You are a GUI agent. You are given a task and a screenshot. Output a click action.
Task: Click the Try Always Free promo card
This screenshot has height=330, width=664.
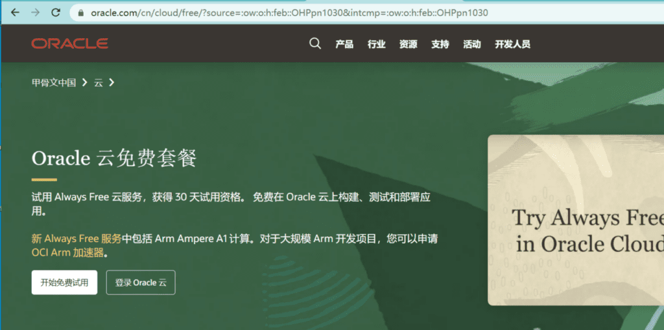[x=576, y=220]
